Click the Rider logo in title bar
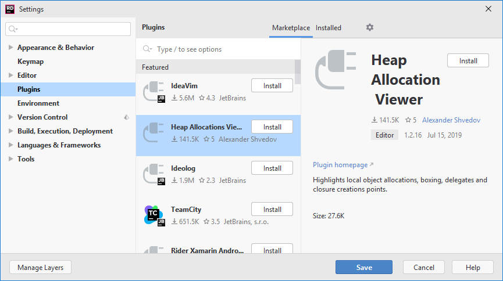 point(10,9)
